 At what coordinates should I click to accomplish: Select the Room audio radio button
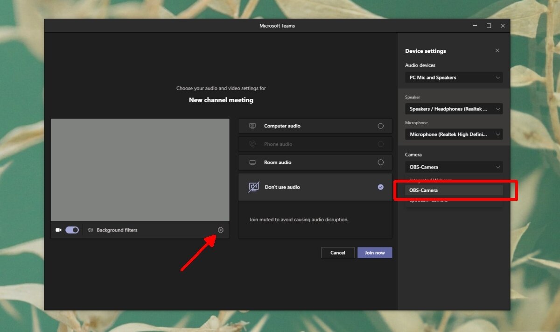pos(380,162)
